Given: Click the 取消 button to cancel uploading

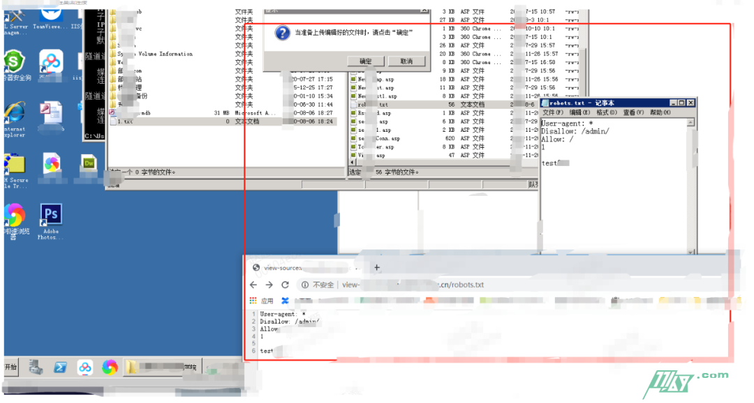Looking at the screenshot, I should 407,61.
